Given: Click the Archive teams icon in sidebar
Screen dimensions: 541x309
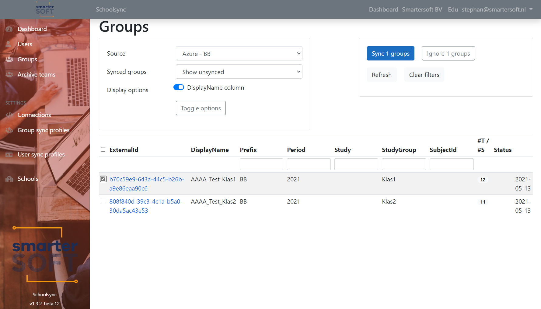Looking at the screenshot, I should [9, 74].
